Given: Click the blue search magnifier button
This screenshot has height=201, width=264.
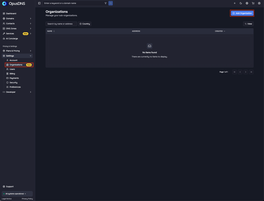Looking at the screenshot, I should pos(111,3).
